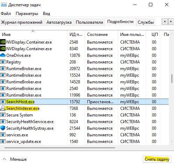This screenshot has height=167, width=174.
Task: Open the Параметры menu
Action: point(27,14)
